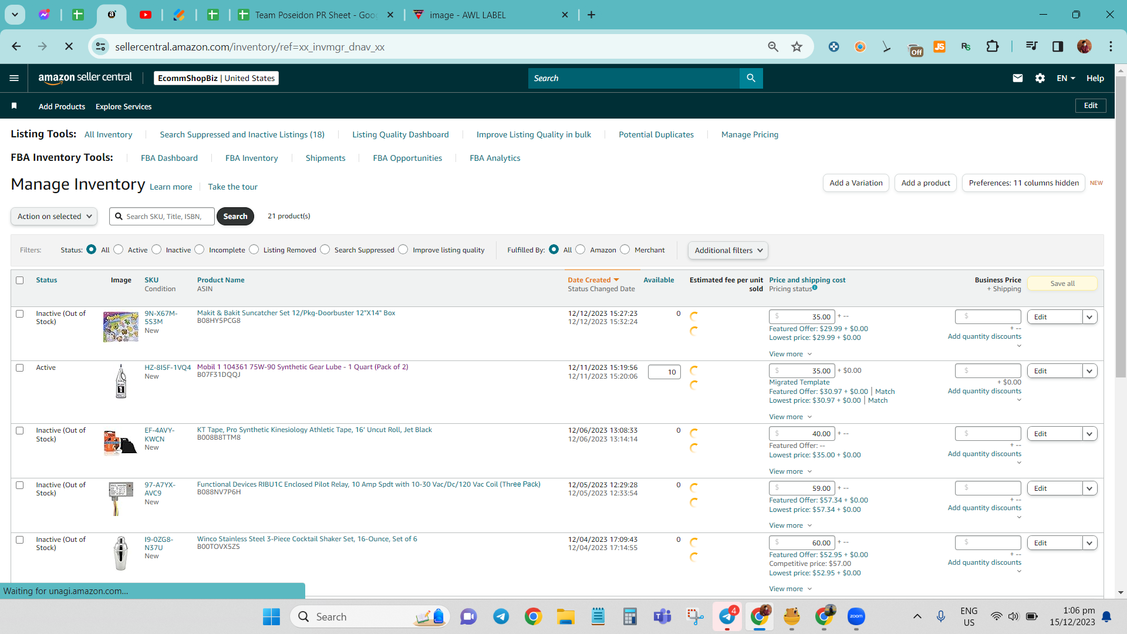Viewport: 1127px width, 634px height.
Task: Open the FBA Dashboard tool
Action: tap(169, 158)
